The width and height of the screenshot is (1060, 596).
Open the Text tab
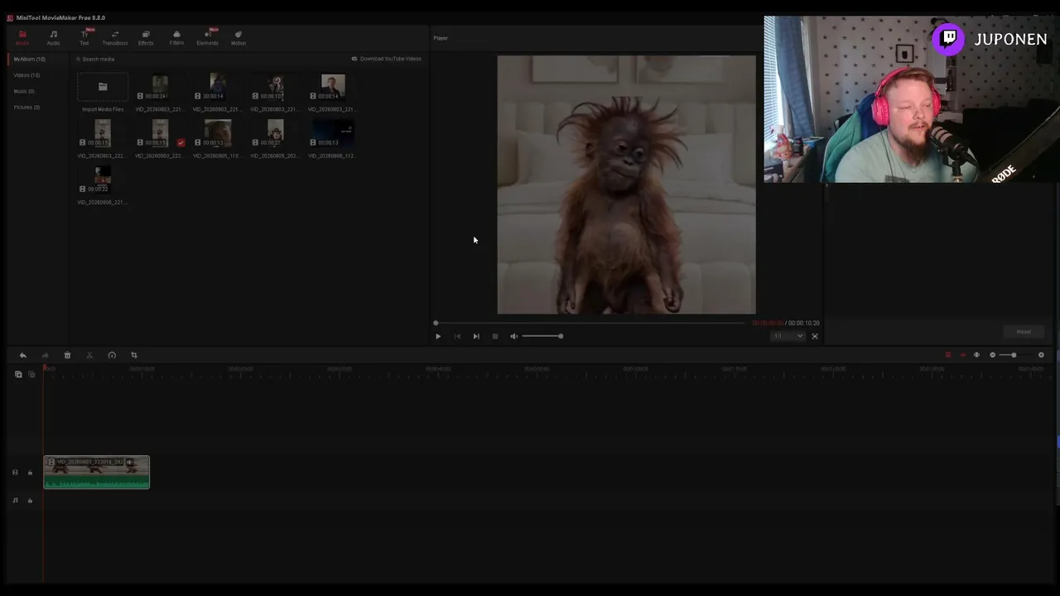pyautogui.click(x=84, y=37)
